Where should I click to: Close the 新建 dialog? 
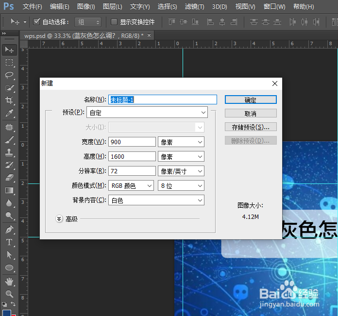pyautogui.click(x=275, y=83)
